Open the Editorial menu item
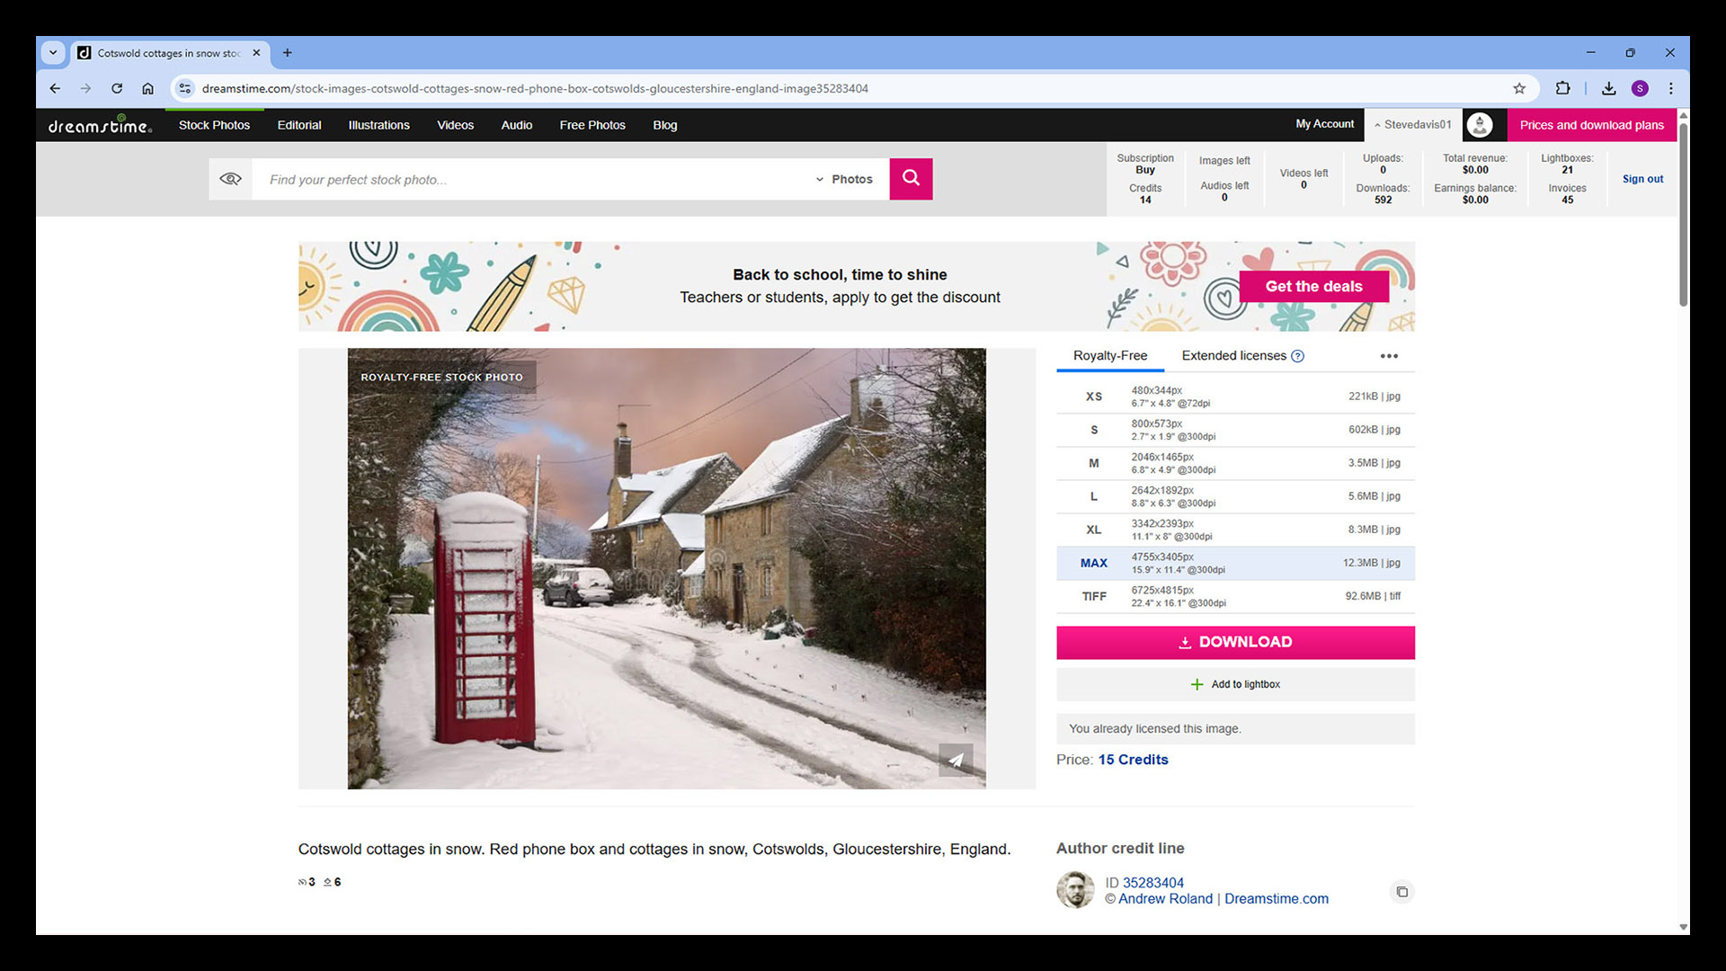This screenshot has width=1726, height=971. [299, 125]
